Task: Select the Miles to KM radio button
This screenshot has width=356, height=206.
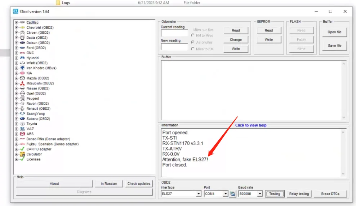Action: 192,49
